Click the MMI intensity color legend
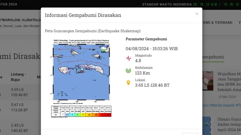241x135 pixels. click(x=81, y=111)
